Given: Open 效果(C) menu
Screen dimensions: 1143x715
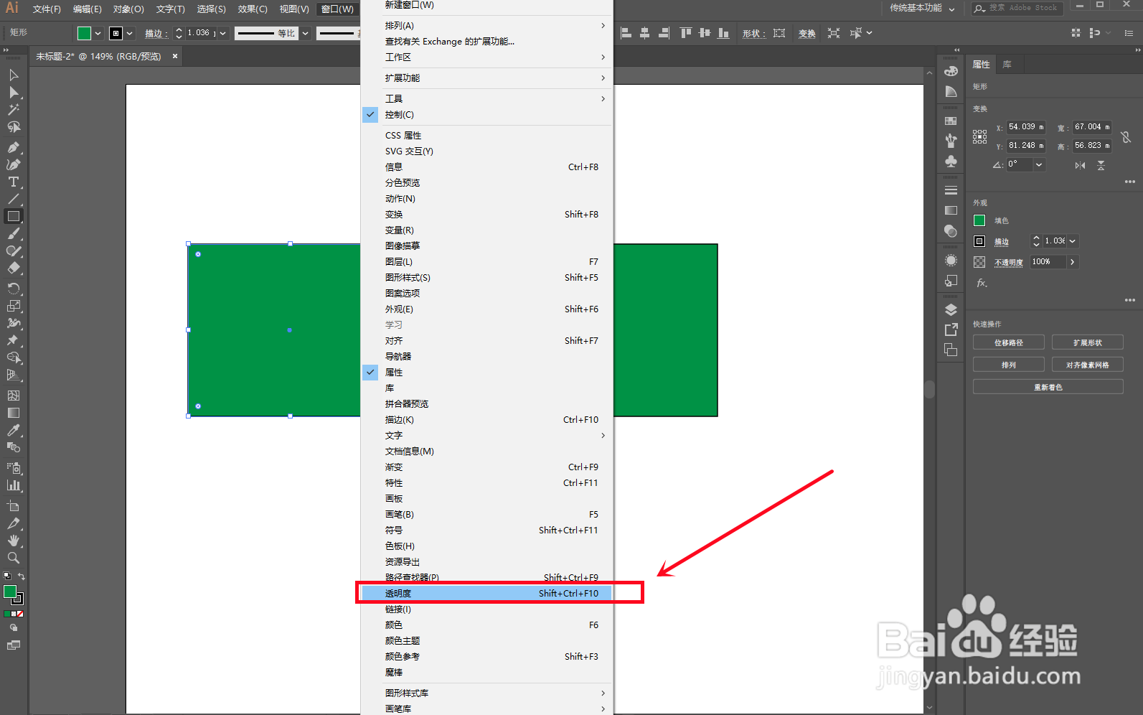Looking at the screenshot, I should (253, 9).
